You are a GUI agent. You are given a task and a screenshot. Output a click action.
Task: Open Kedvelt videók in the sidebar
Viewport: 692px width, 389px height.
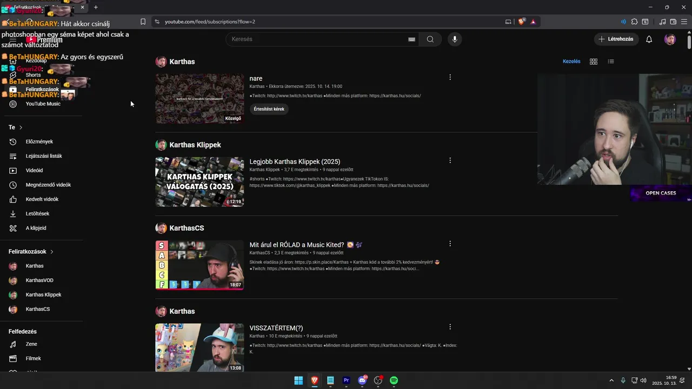pyautogui.click(x=42, y=199)
